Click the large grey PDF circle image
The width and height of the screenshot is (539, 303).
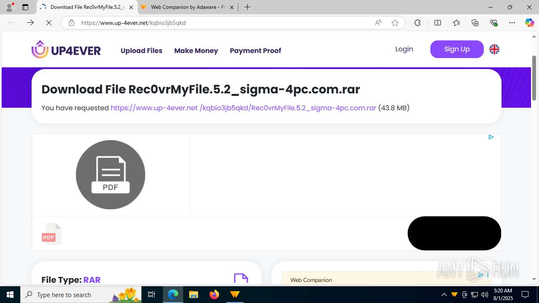110,175
